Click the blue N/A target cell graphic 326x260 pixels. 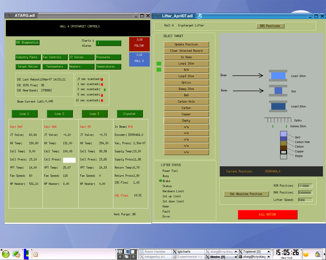click(278, 91)
